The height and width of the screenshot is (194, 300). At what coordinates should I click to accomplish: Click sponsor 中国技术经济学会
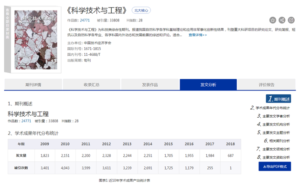[x=97, y=43]
